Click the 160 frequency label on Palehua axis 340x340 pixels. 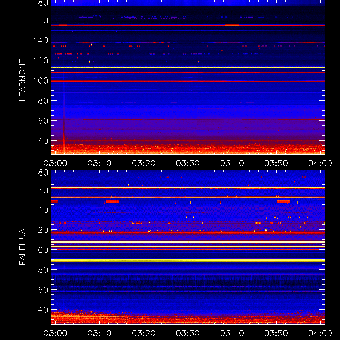coord(40,190)
